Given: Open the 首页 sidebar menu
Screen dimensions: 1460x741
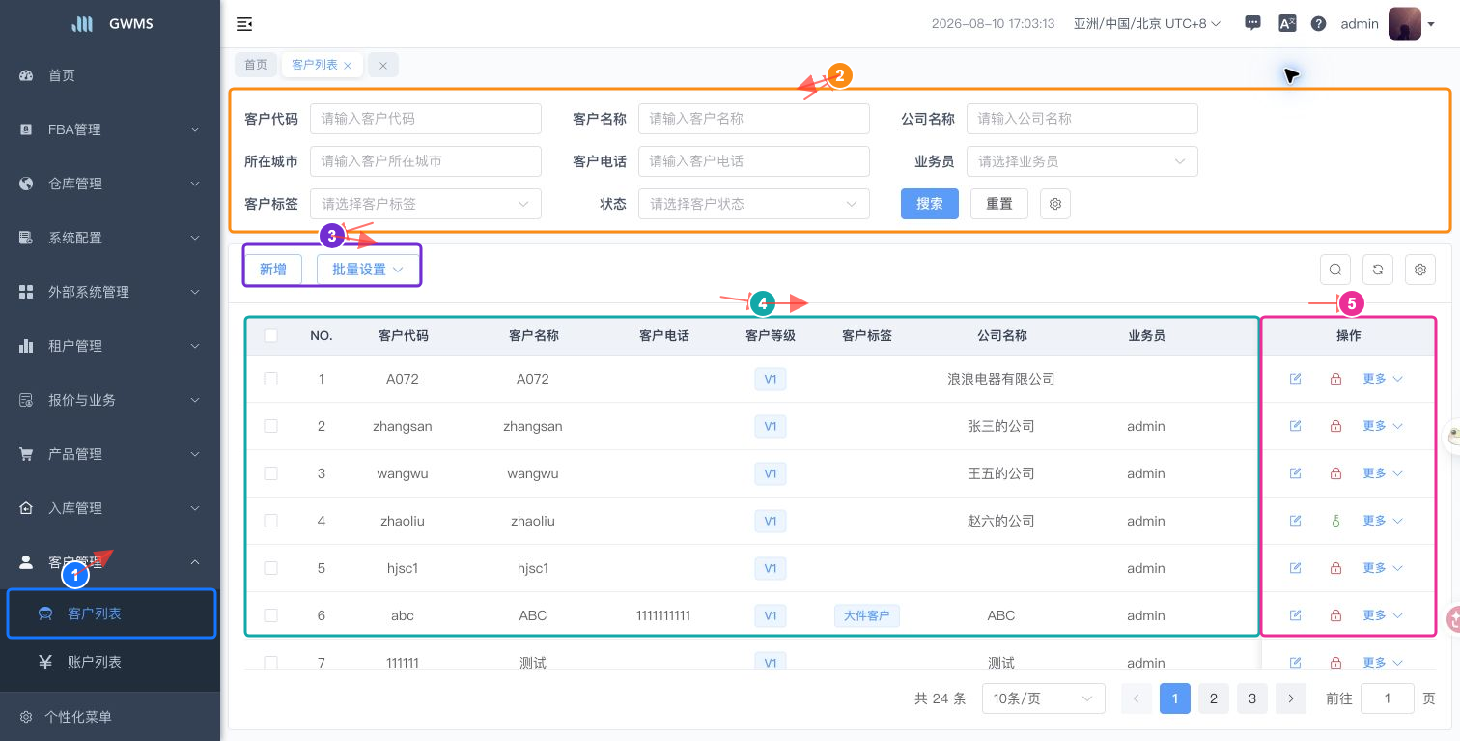Looking at the screenshot, I should pos(110,75).
